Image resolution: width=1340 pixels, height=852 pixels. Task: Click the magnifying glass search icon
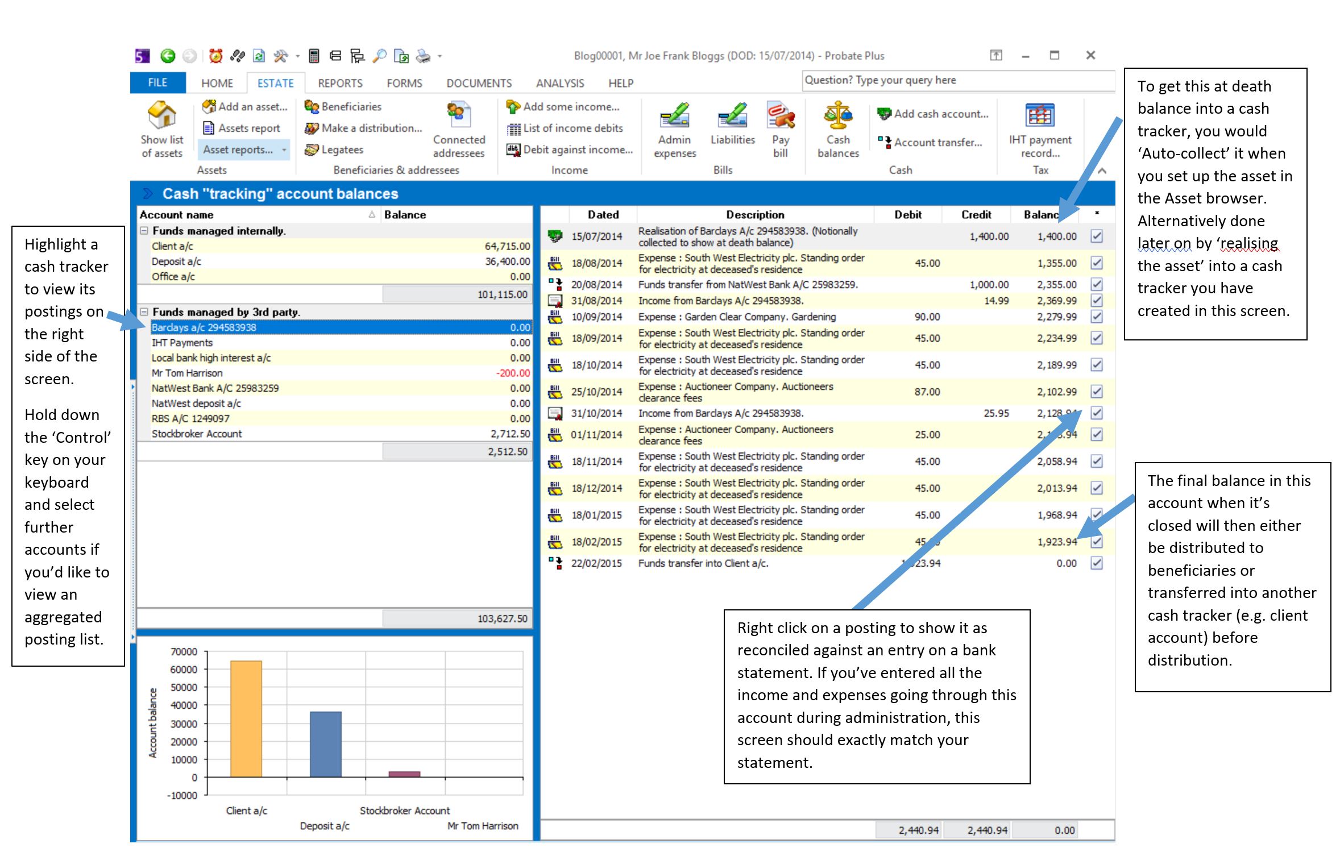point(379,56)
